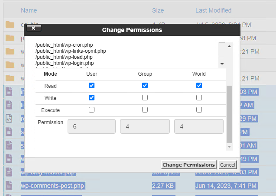
Task: Toggle User Read permission checkbox
Action: pyautogui.click(x=91, y=86)
